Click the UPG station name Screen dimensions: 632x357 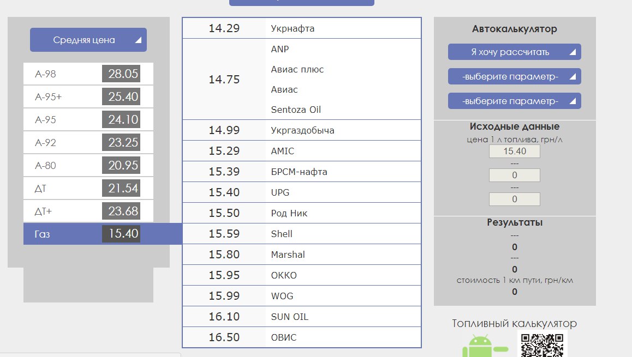(x=280, y=192)
